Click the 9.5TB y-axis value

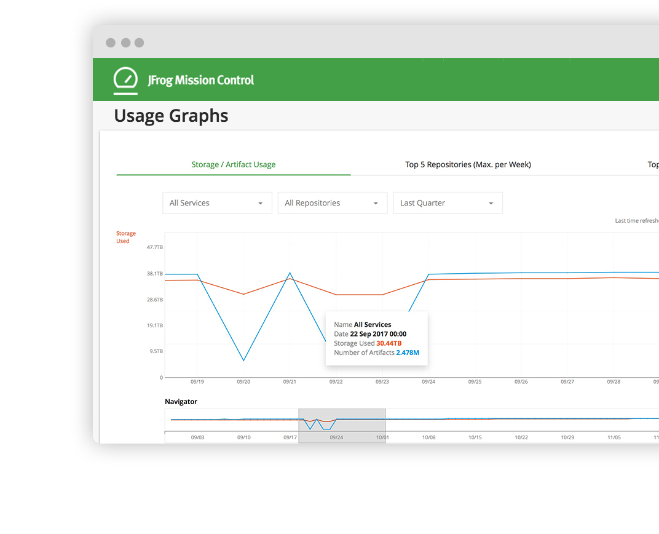point(156,351)
